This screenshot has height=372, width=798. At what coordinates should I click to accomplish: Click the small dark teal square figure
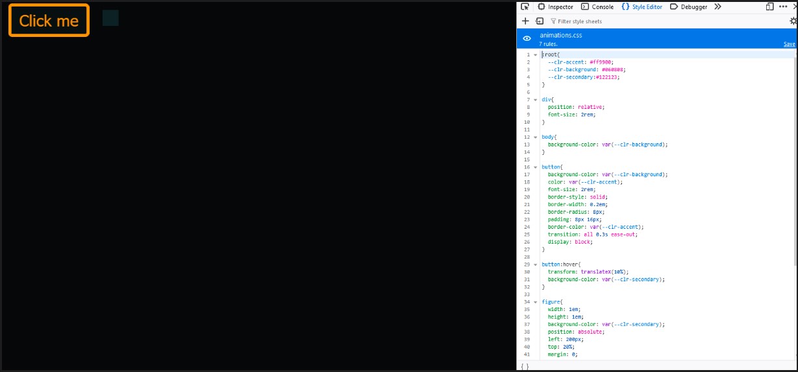(x=110, y=18)
